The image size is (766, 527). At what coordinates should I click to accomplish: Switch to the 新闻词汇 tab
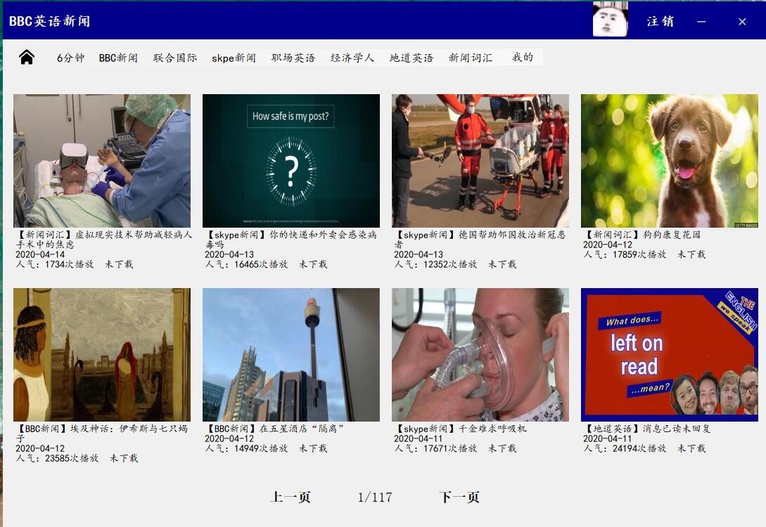tap(471, 58)
